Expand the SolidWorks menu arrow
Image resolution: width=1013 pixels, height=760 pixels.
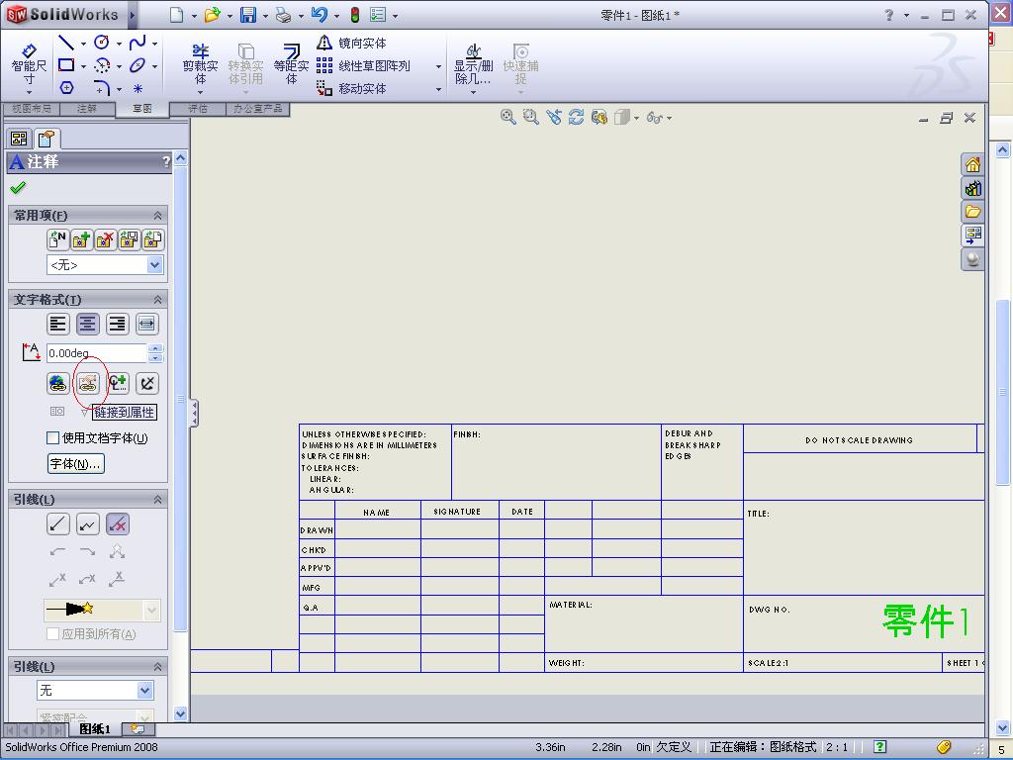coord(133,15)
